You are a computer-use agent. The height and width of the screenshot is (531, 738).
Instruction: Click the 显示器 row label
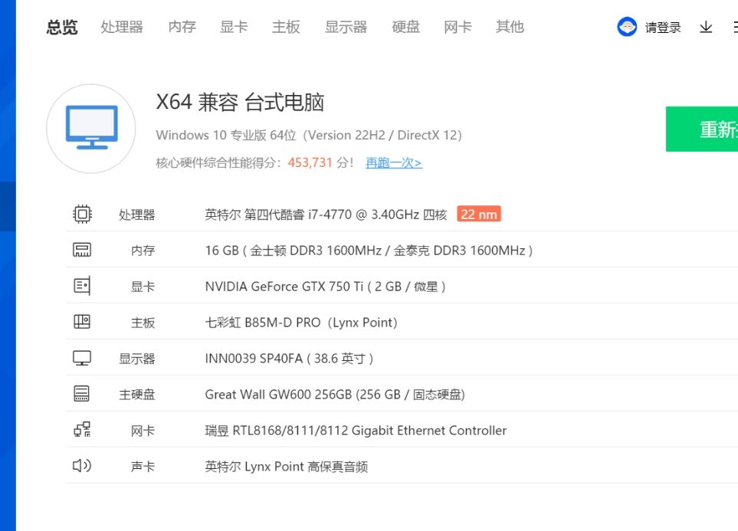137,359
